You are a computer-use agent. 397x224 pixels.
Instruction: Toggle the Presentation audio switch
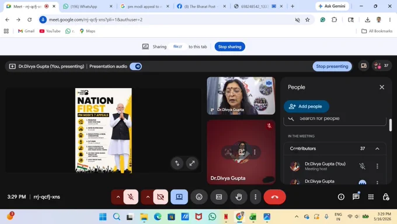(x=135, y=67)
